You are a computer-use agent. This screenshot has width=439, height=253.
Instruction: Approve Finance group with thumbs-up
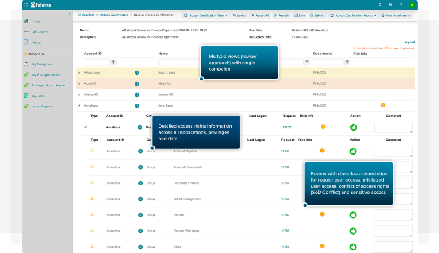click(x=353, y=215)
